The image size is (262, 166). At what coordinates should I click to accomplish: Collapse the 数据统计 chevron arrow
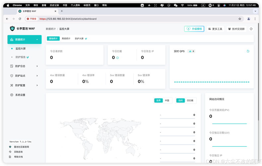click(x=37, y=40)
